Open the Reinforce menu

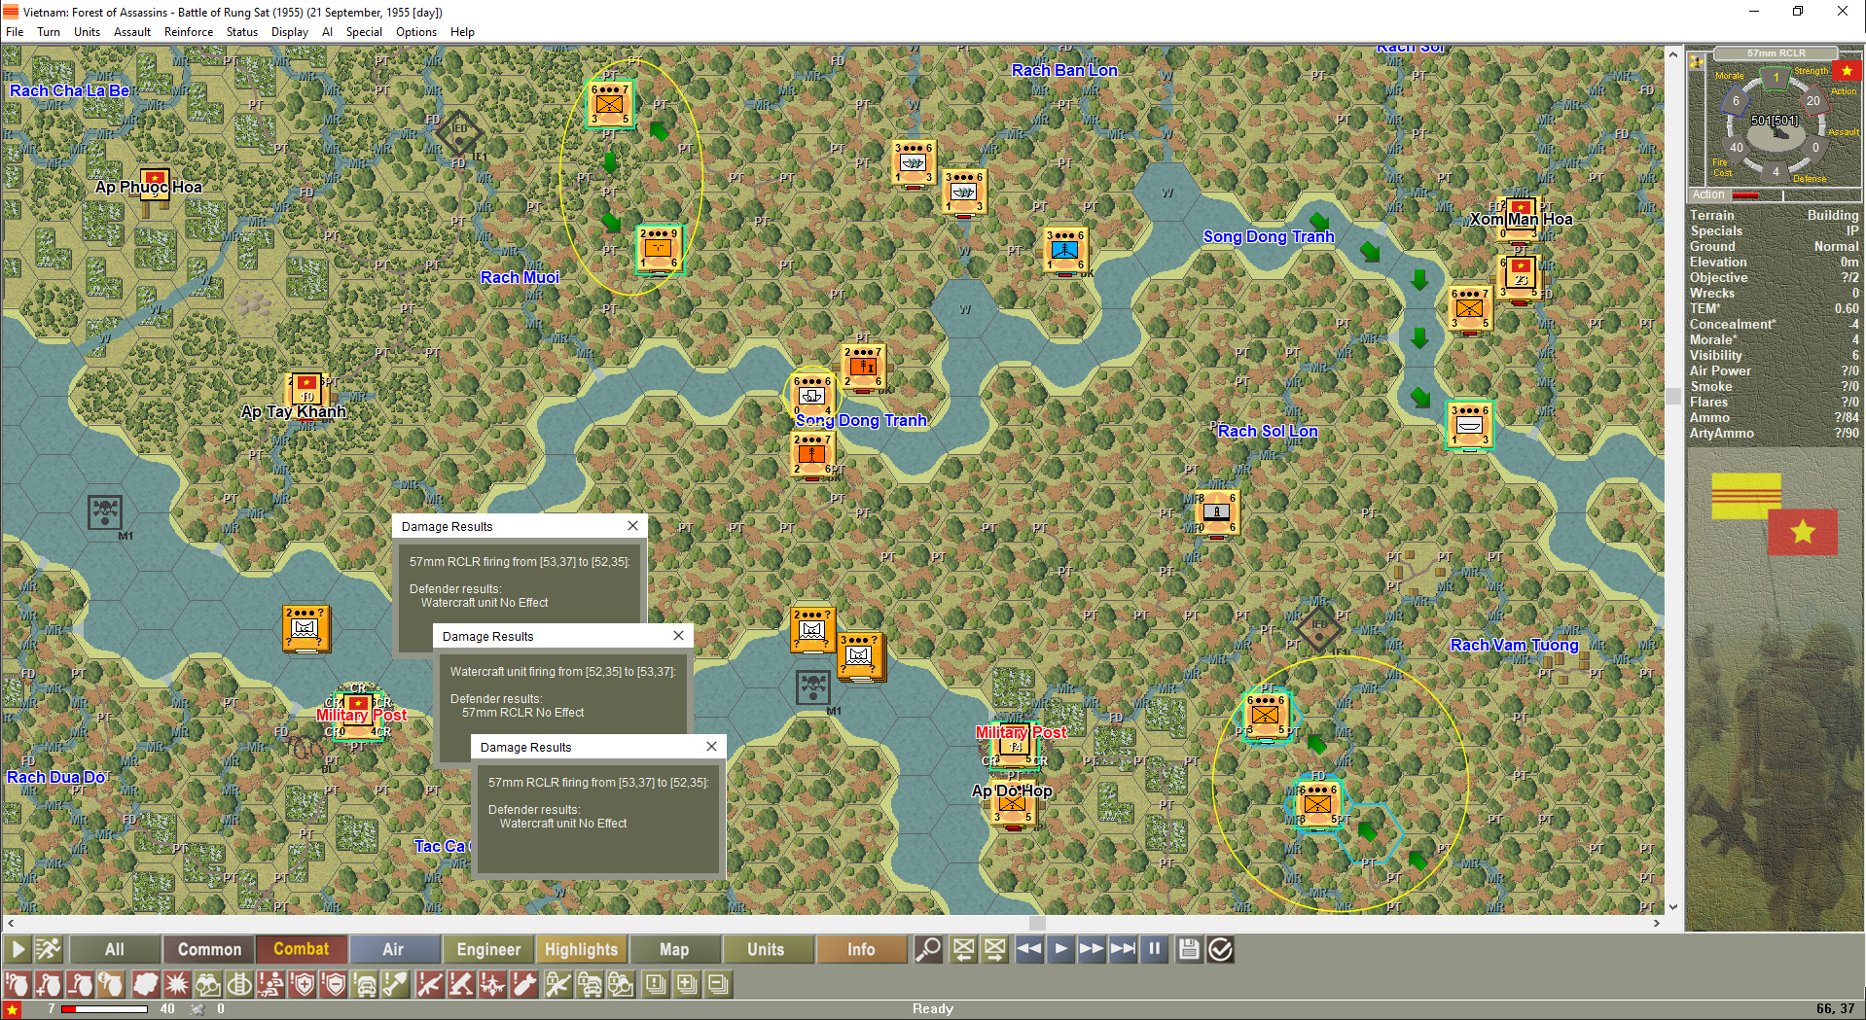189,32
